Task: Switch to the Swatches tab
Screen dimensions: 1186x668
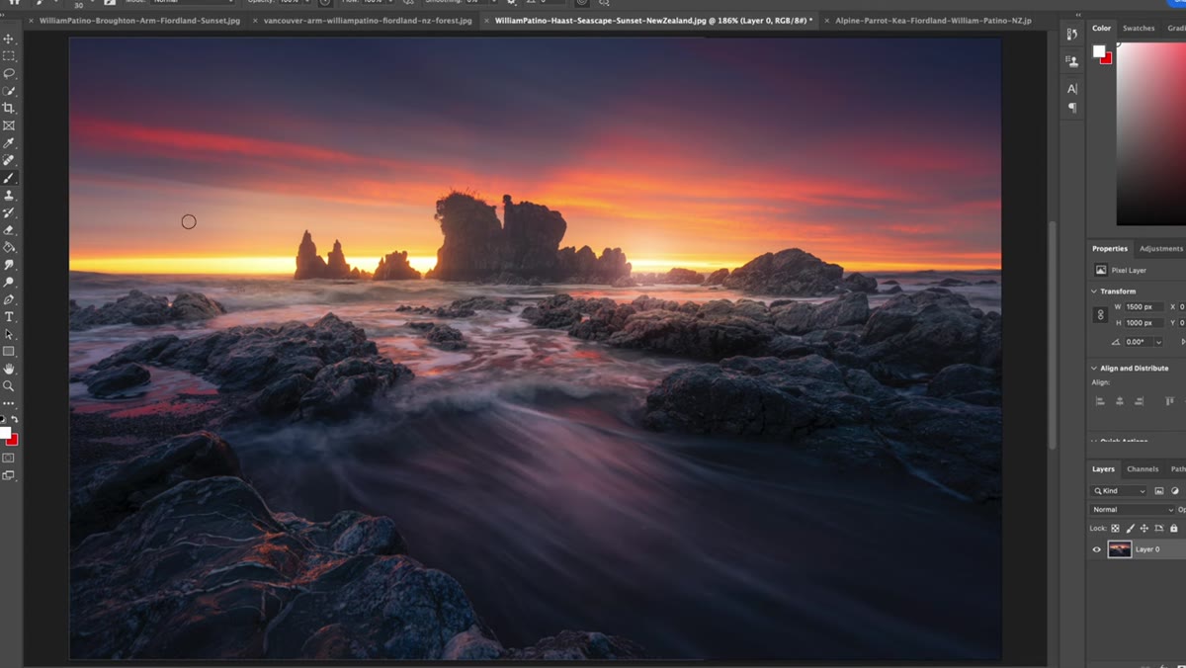Action: pos(1139,29)
